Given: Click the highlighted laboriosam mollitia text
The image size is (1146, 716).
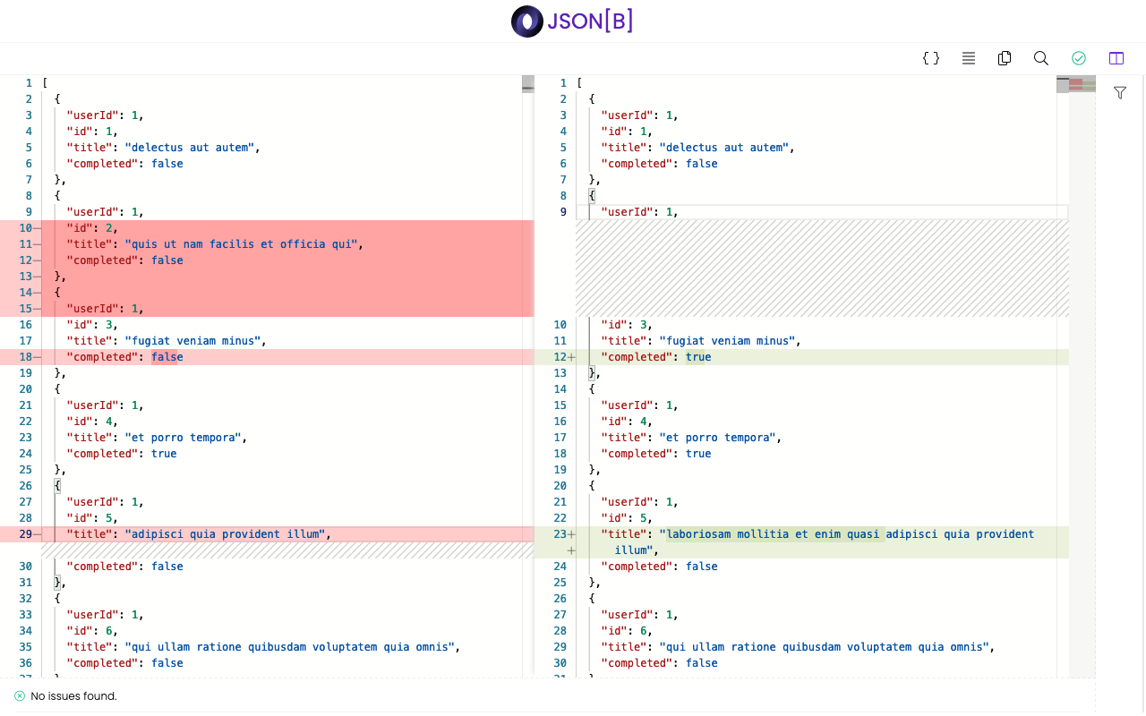Looking at the screenshot, I should pos(770,533).
